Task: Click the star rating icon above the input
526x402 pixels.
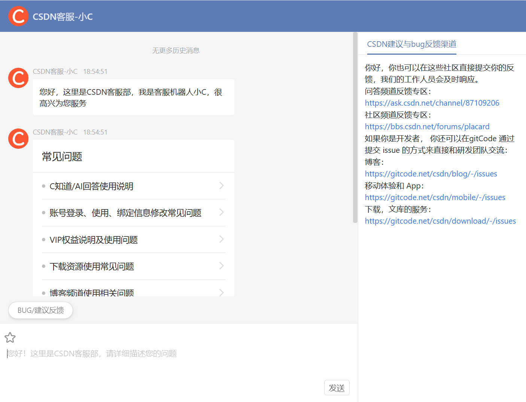Action: coord(10,338)
